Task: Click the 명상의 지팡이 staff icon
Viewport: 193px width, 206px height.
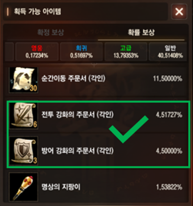Action: 24,187
